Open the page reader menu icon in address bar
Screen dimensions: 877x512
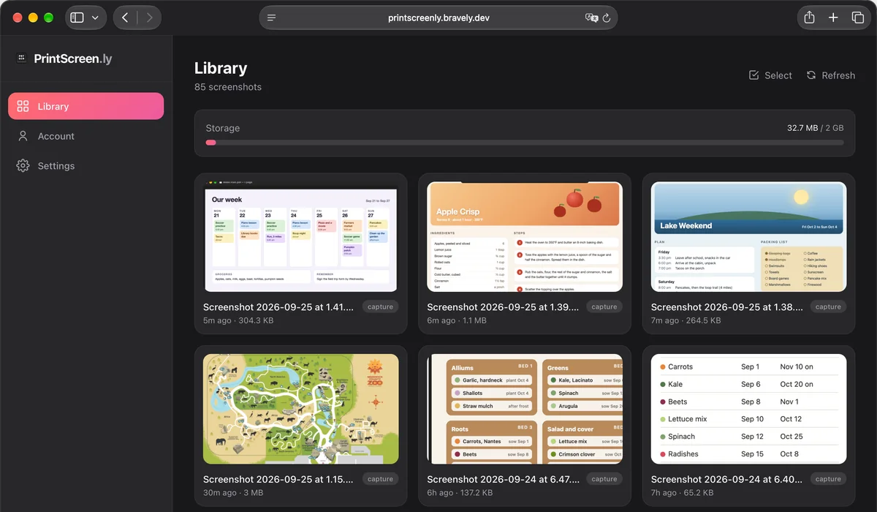click(x=272, y=18)
